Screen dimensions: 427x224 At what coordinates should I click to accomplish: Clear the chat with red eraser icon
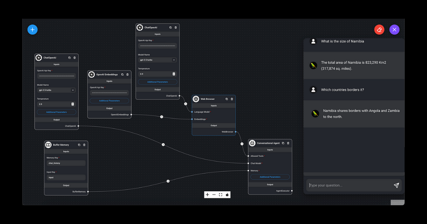click(379, 30)
